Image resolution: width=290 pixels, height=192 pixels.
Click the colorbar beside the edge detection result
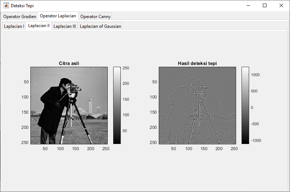tap(245, 105)
